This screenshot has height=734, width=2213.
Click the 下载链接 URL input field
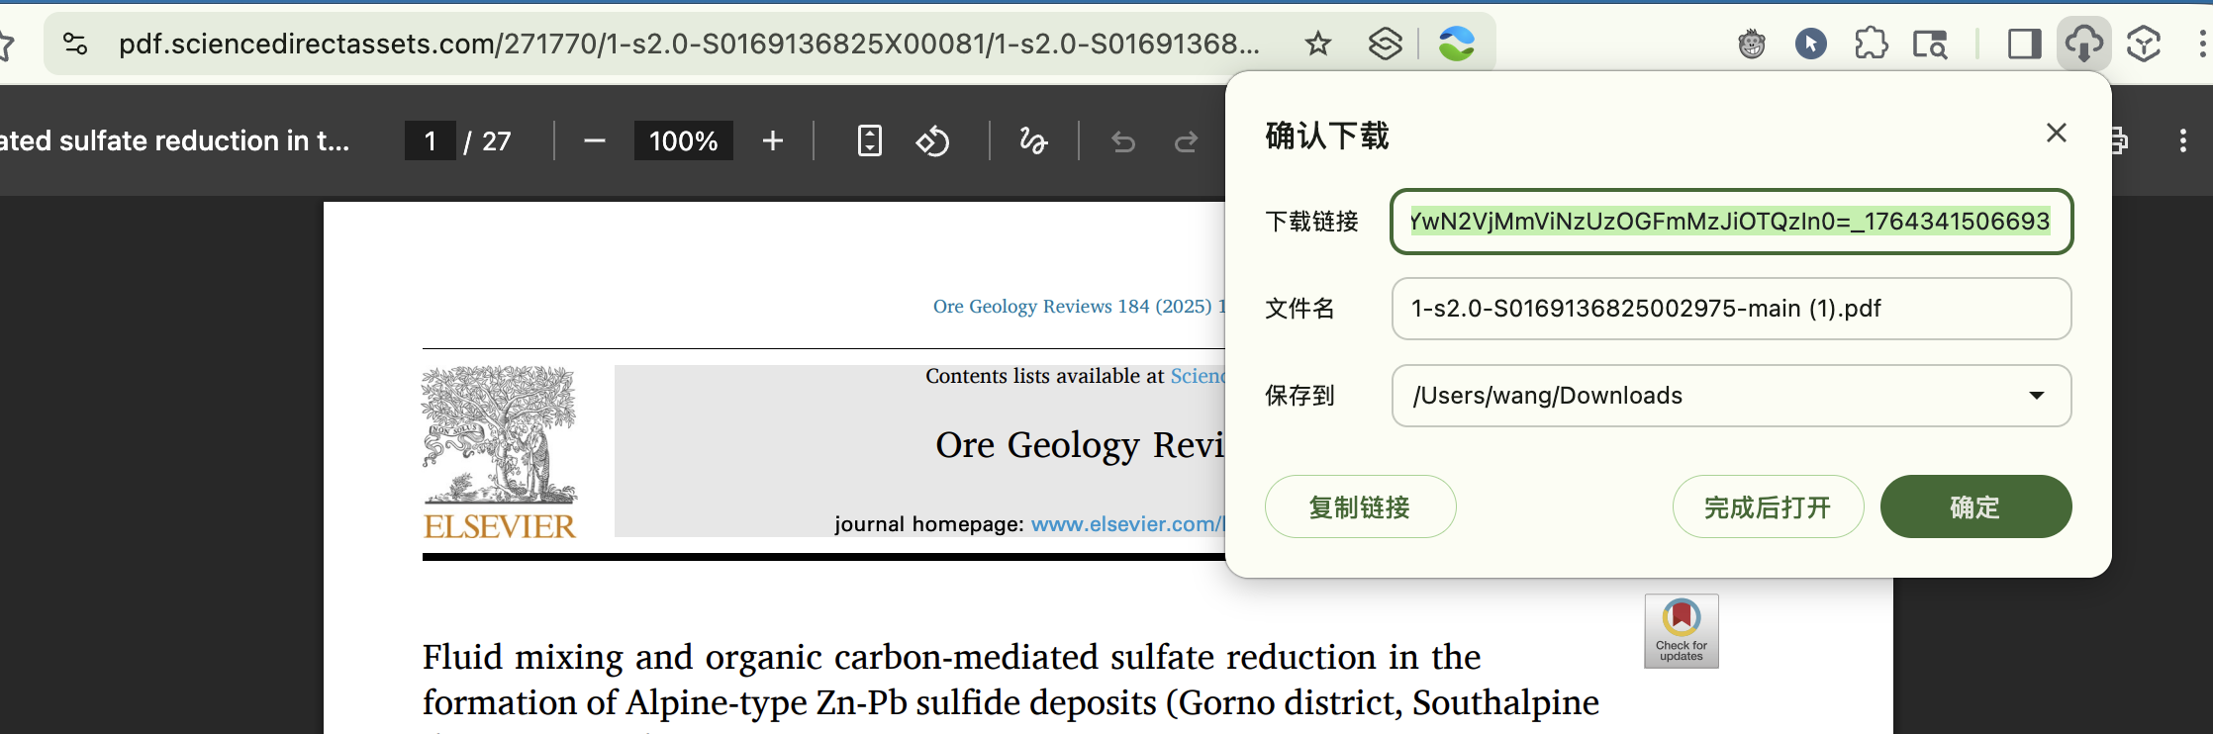coord(1731,222)
